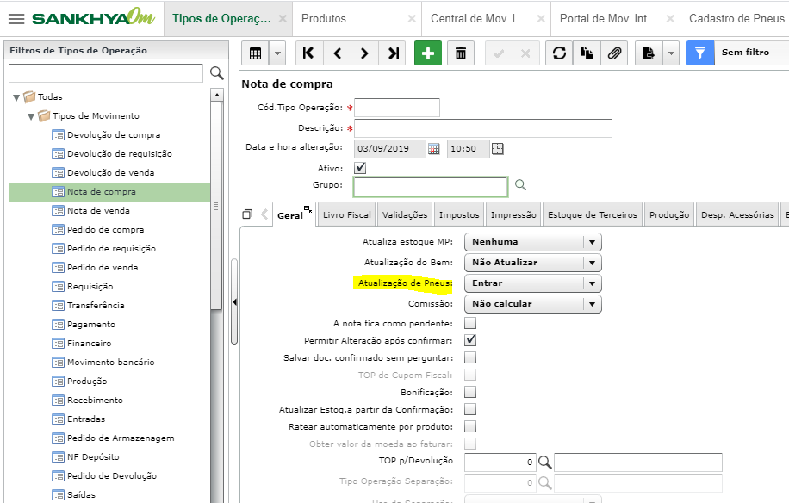Click the filter search input field
The height and width of the screenshot is (503, 789).
point(106,73)
